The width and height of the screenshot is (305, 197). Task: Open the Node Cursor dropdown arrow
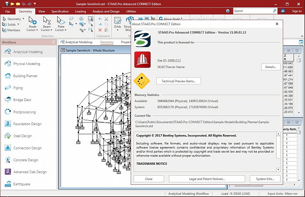[37, 30]
